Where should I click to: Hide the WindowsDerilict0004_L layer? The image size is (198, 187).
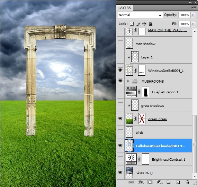(120, 70)
